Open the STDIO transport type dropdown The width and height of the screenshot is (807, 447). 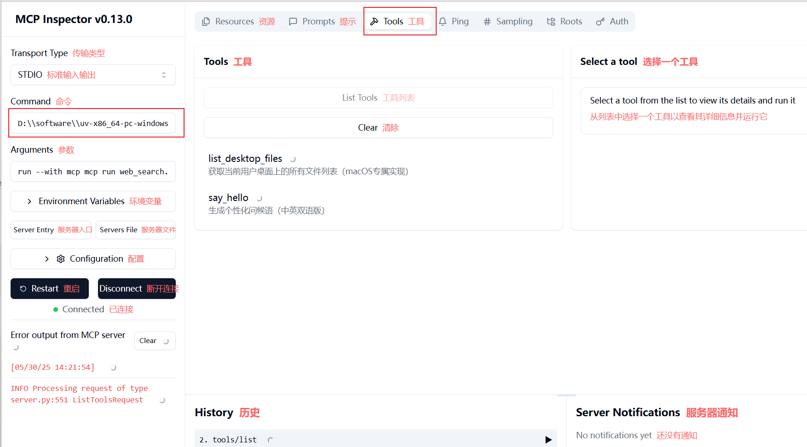pos(93,75)
